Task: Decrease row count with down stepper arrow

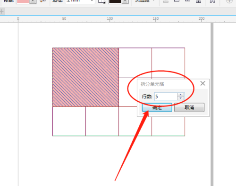Action: [181, 98]
